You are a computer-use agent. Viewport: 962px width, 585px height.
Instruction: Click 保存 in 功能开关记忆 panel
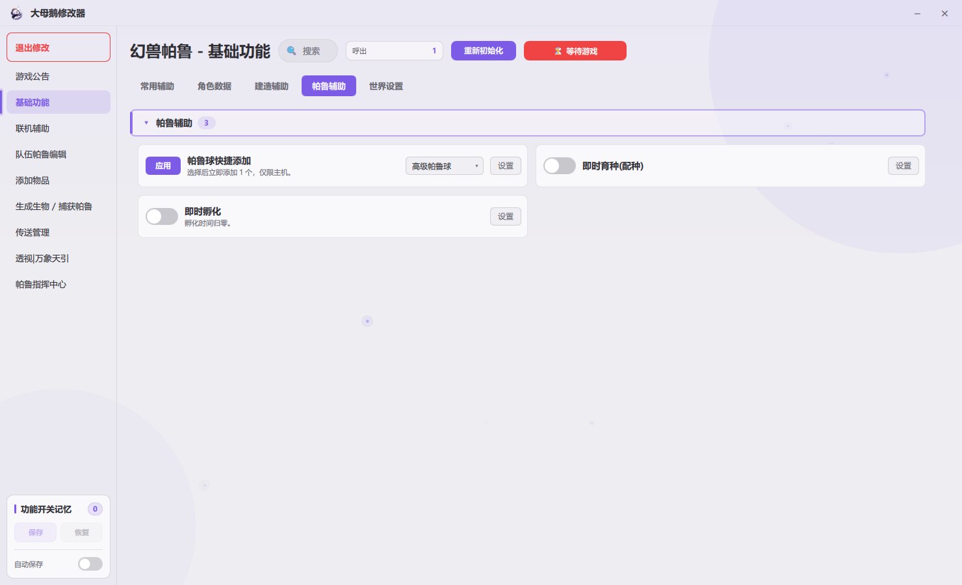point(36,532)
